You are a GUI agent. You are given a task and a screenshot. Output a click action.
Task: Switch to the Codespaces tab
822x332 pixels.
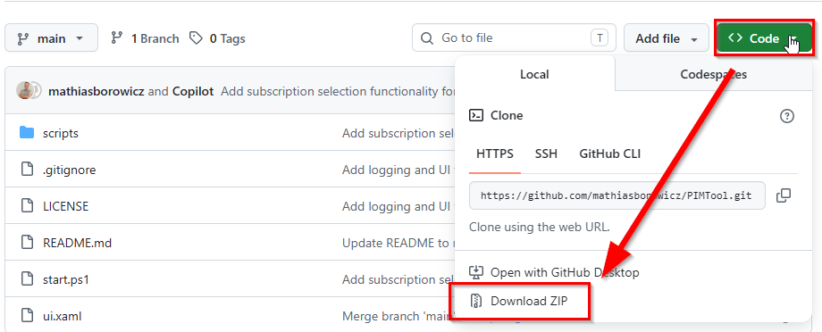pos(714,74)
